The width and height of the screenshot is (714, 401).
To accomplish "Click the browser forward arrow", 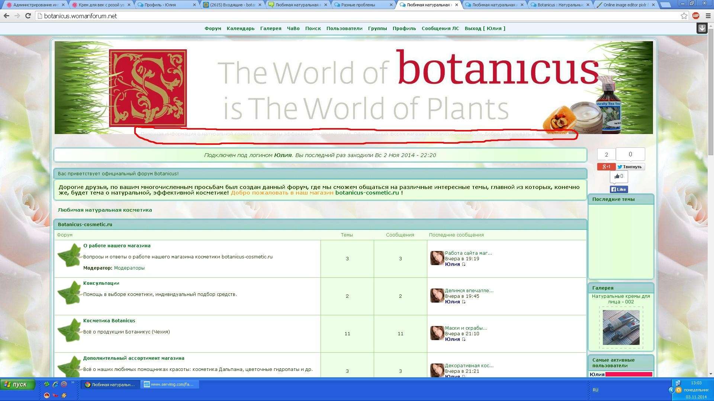I will tap(17, 16).
